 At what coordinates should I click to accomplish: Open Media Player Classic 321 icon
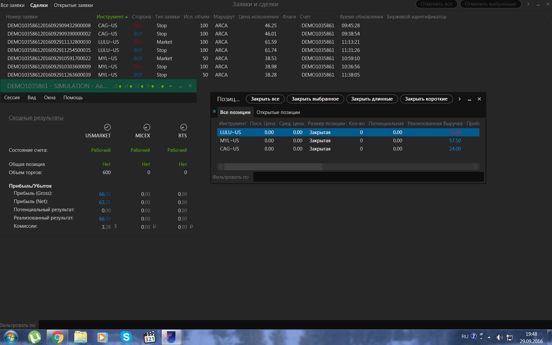(149, 337)
